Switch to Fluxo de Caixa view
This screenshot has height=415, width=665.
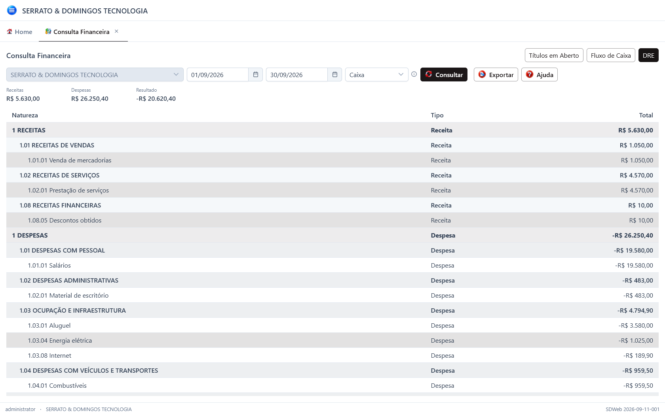click(x=611, y=55)
